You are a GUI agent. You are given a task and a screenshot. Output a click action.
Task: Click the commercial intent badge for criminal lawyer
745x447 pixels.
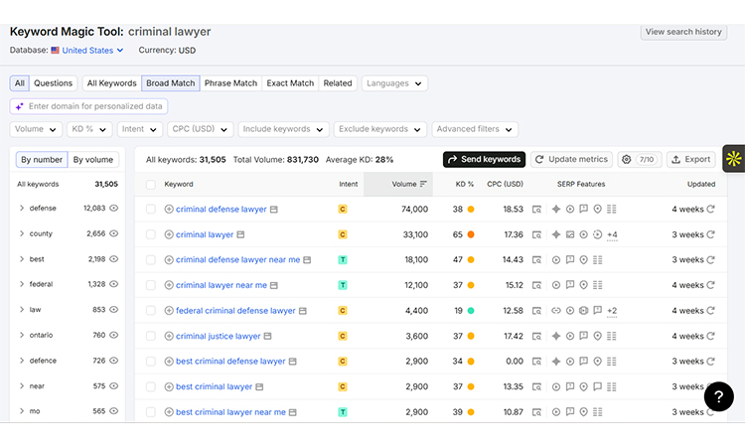click(342, 234)
